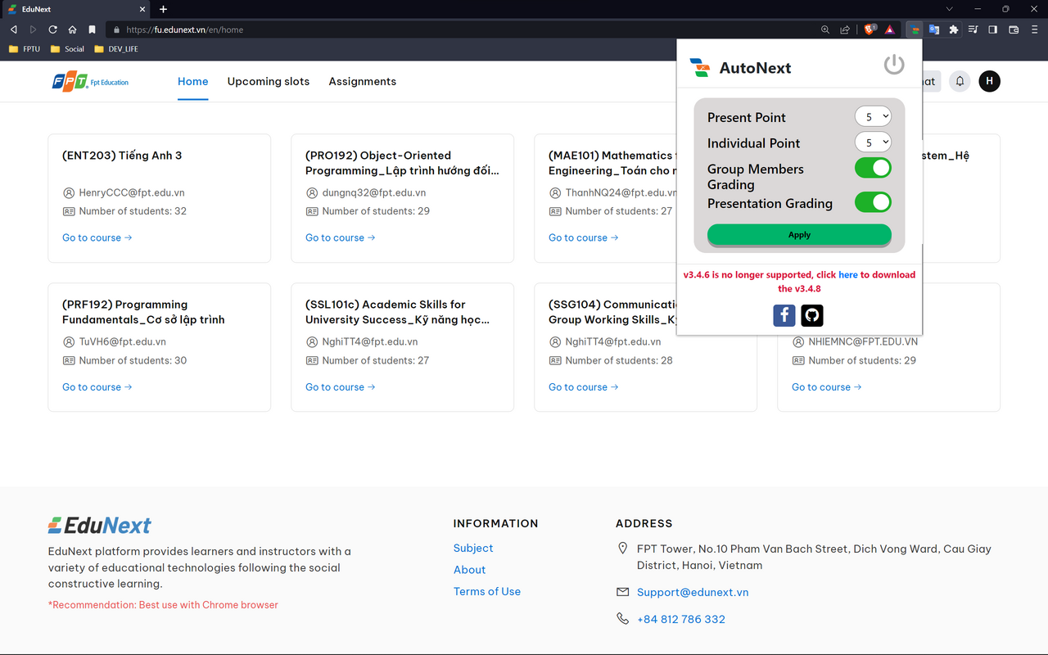This screenshot has width=1048, height=655.
Task: Click the Brave Rewards triangle icon
Action: coord(889,29)
